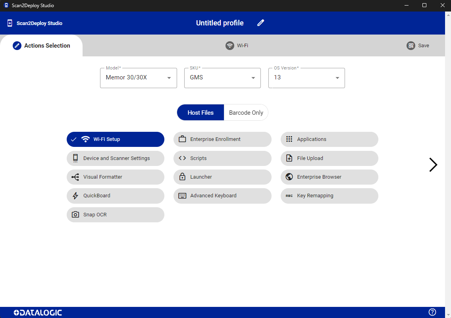Click the Enterprise Browser globe icon
The height and width of the screenshot is (318, 451).
(289, 177)
